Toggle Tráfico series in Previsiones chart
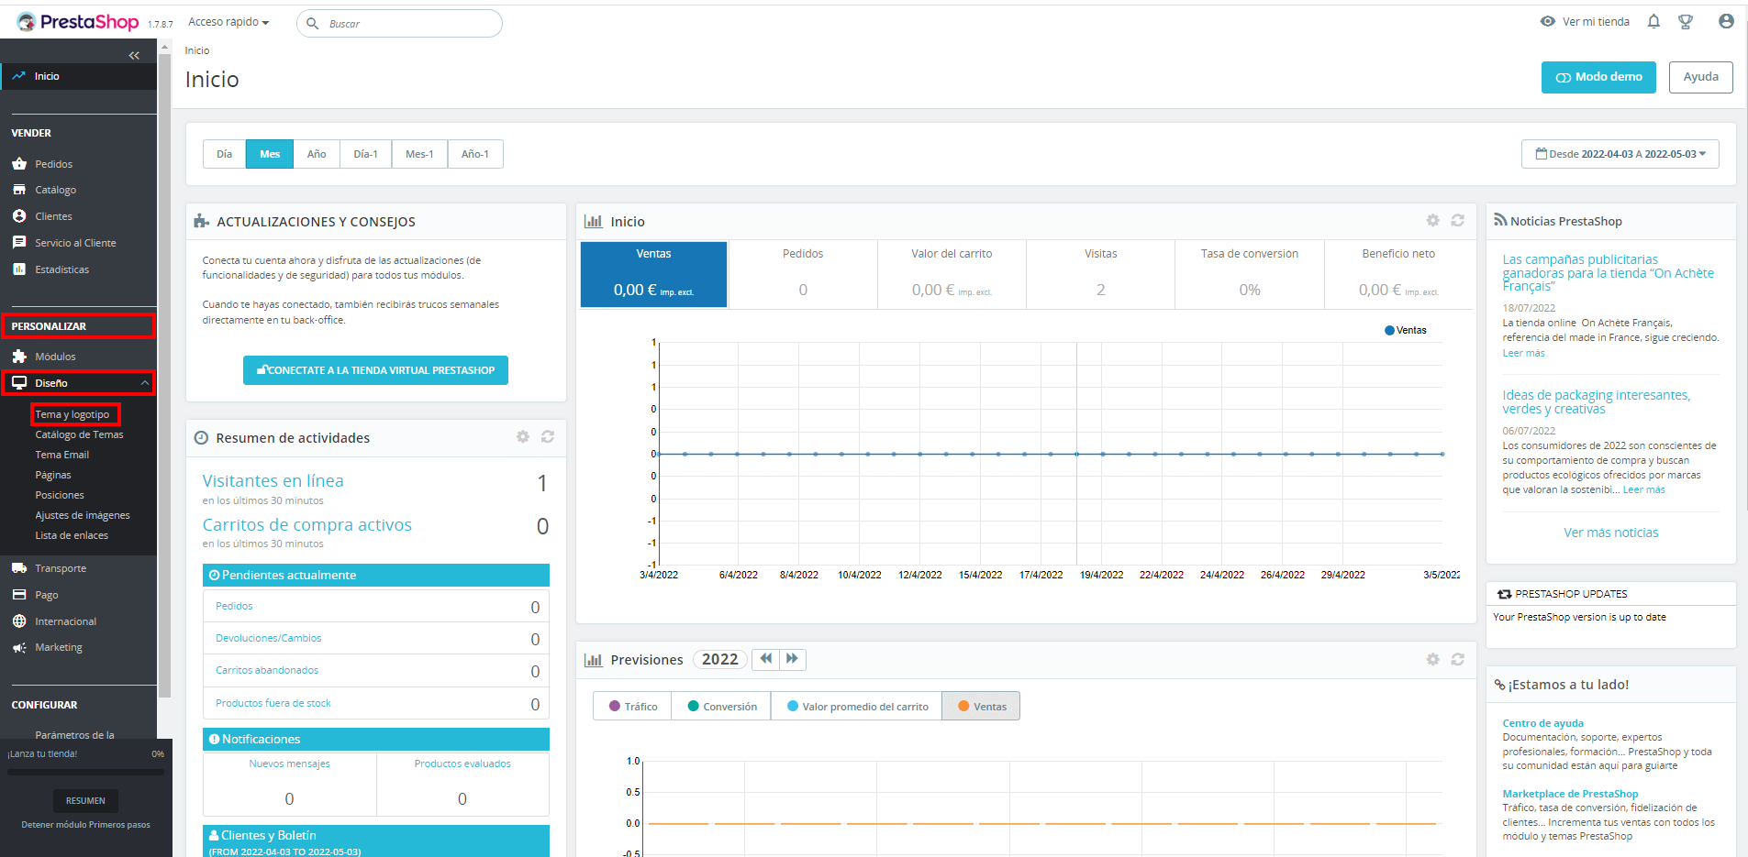The image size is (1748, 857). tap(632, 707)
